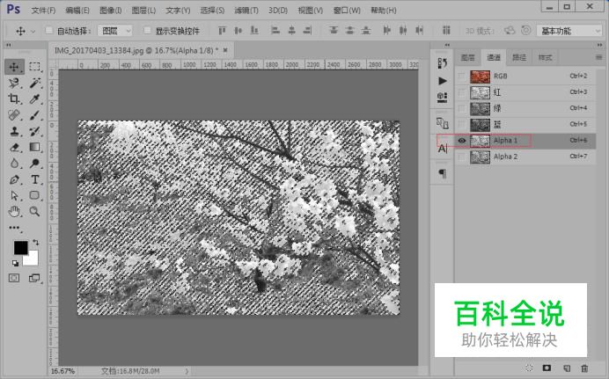Select the Brush tool
The width and height of the screenshot is (609, 379).
[34, 115]
